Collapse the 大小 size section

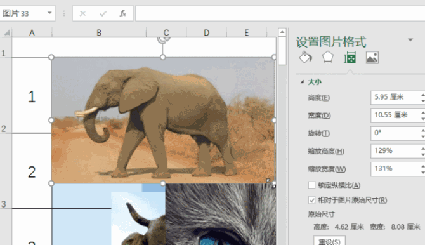tap(302, 82)
